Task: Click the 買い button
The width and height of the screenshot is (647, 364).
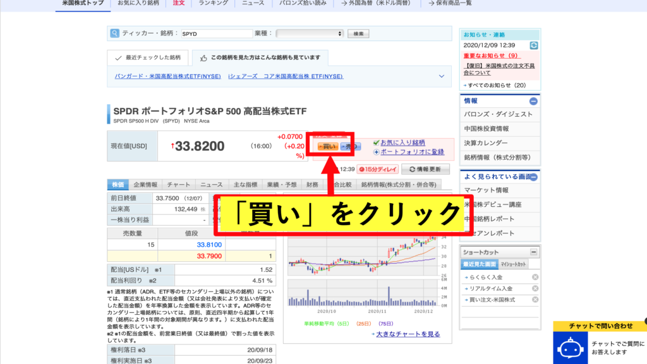Action: coord(328,146)
